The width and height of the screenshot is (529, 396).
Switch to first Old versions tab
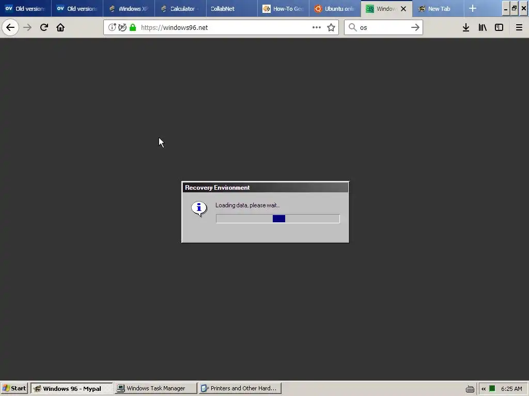(x=26, y=8)
